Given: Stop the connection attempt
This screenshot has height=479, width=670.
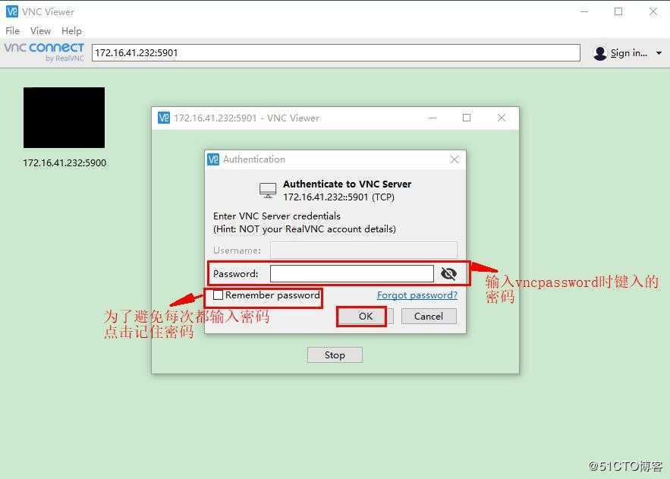Looking at the screenshot, I should pos(335,355).
